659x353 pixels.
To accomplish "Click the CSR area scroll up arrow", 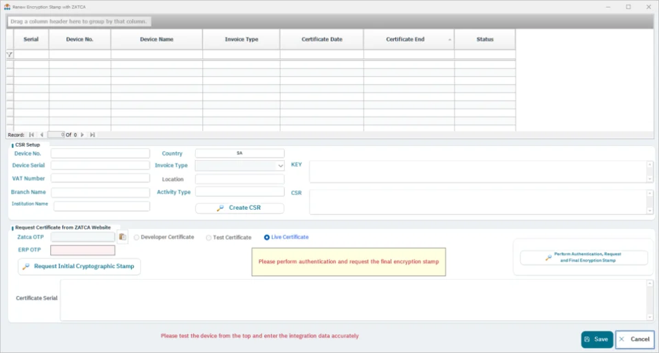I will [x=650, y=193].
